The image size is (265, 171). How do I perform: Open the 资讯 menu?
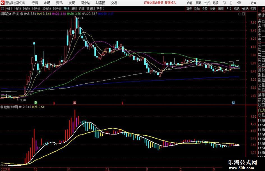point(59,3)
